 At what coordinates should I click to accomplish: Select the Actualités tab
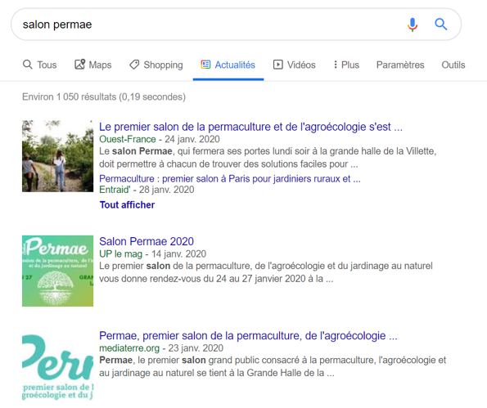[x=228, y=65]
